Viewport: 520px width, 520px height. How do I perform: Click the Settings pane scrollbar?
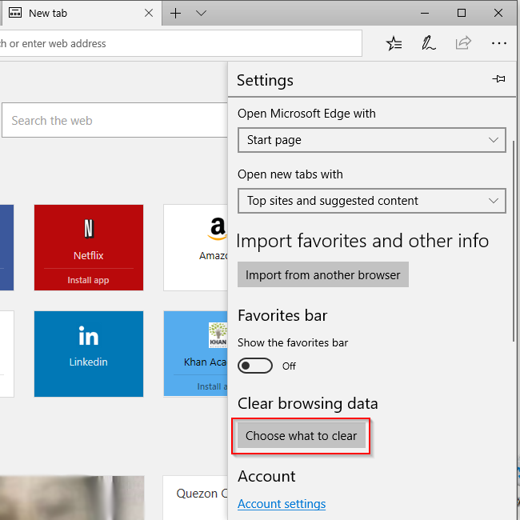(x=514, y=241)
